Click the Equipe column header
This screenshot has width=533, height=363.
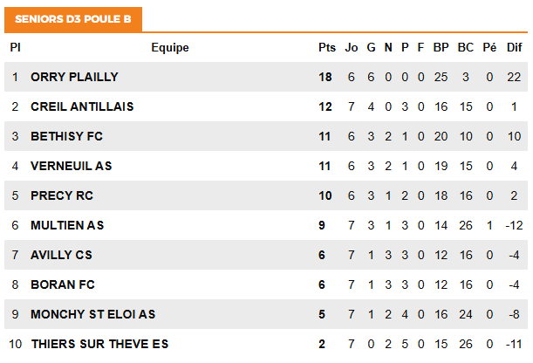click(x=170, y=48)
